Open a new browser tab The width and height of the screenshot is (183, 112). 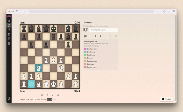pyautogui.click(x=169, y=11)
